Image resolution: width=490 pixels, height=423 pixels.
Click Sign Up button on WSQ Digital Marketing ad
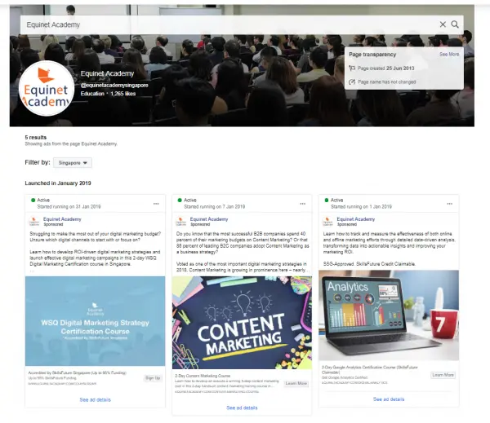153,378
